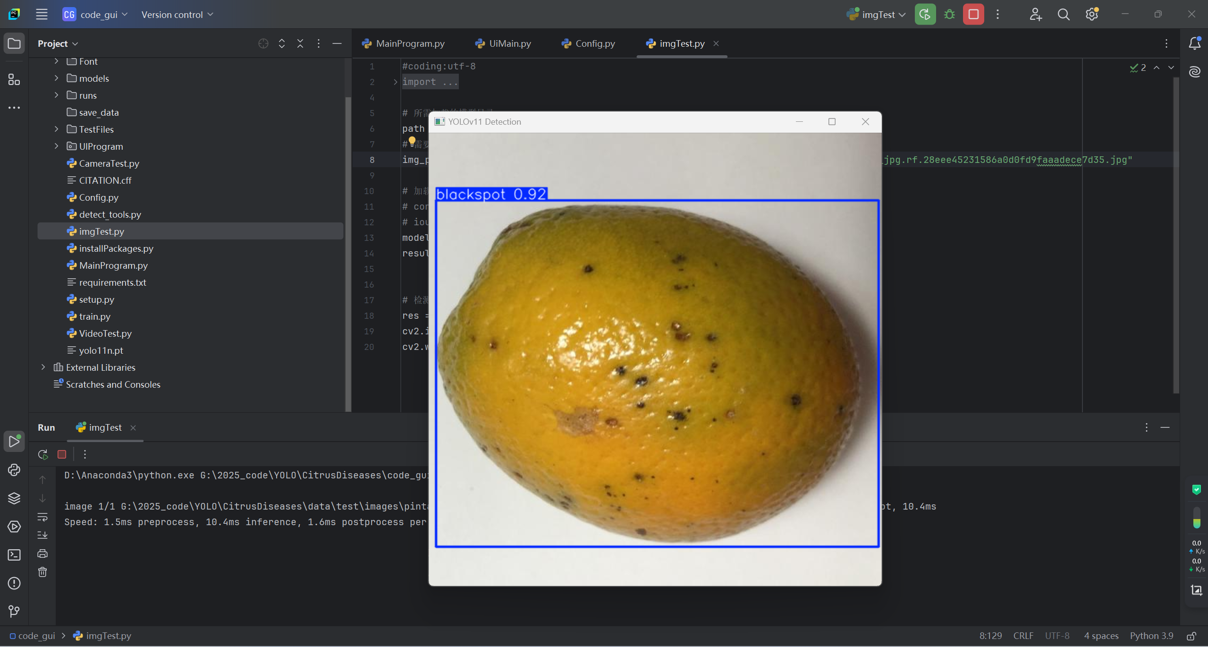Expand the runs folder
Screen dimensions: 1208x647
click(x=57, y=95)
